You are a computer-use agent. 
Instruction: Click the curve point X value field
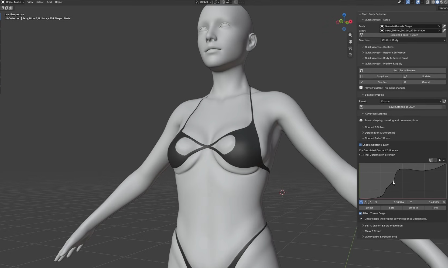(389, 202)
